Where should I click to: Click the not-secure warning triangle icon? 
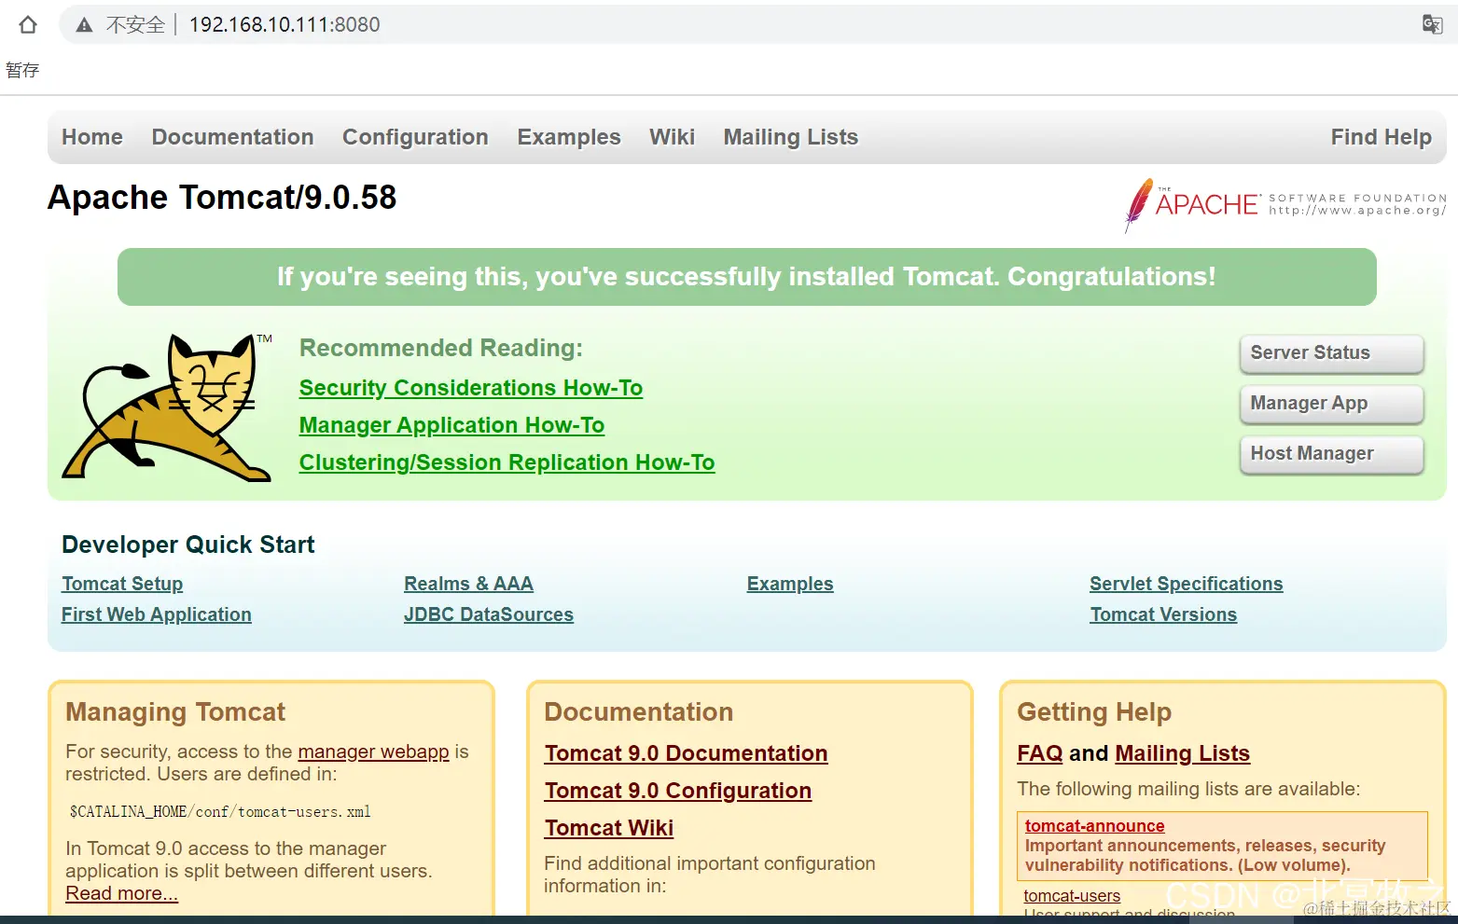click(84, 25)
